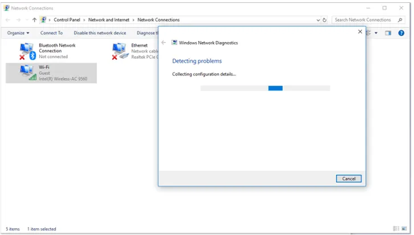Expand the chevron after Network and Internet
Screen dimensions: 414x235
coord(133,20)
